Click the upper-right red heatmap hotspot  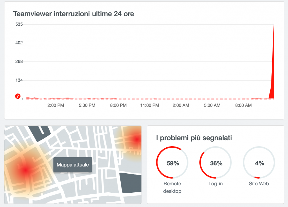click(x=137, y=139)
